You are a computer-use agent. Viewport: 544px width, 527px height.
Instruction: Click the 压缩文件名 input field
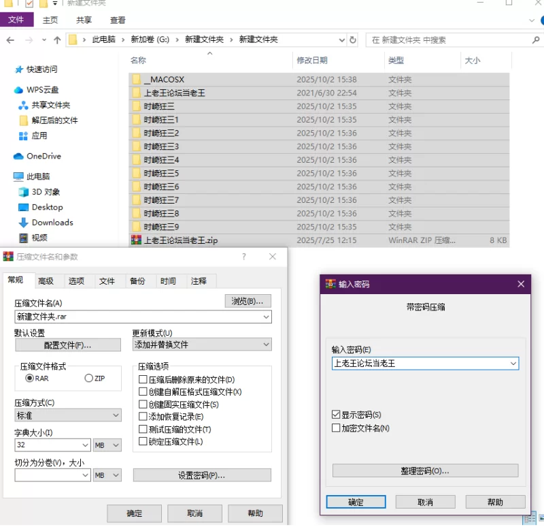pos(136,317)
